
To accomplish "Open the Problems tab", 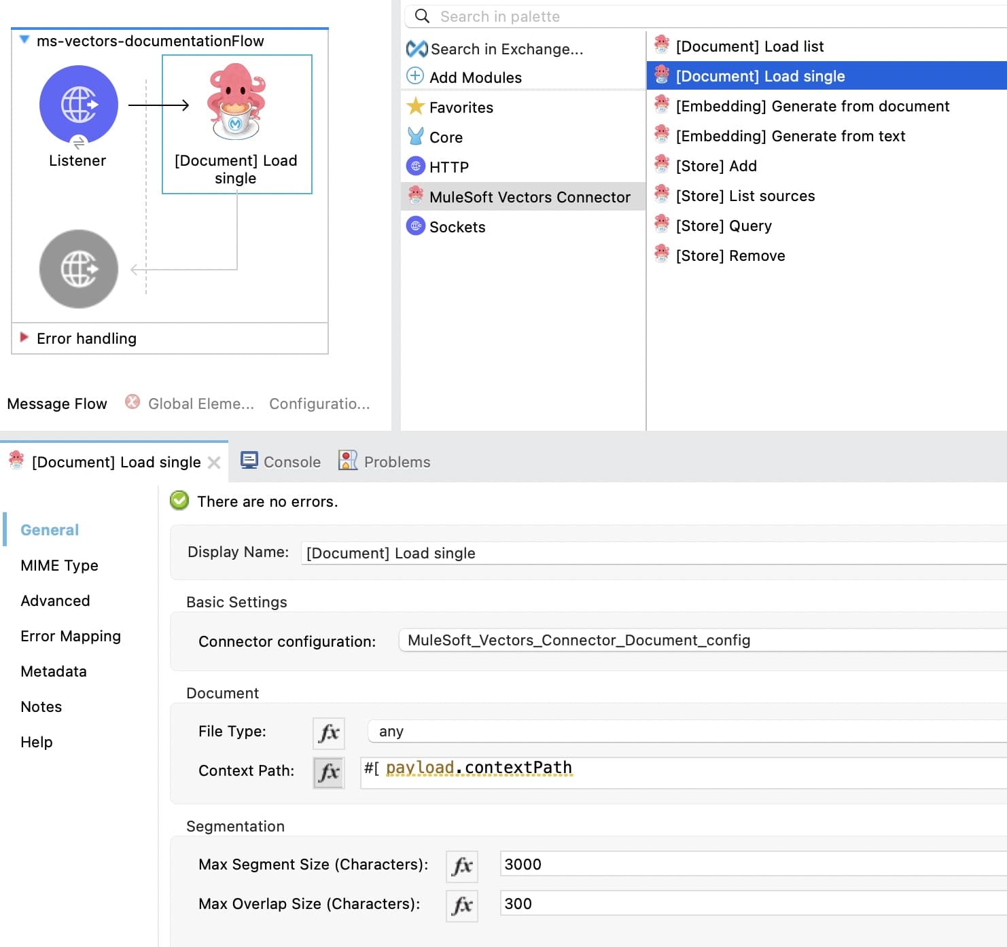I will (385, 461).
